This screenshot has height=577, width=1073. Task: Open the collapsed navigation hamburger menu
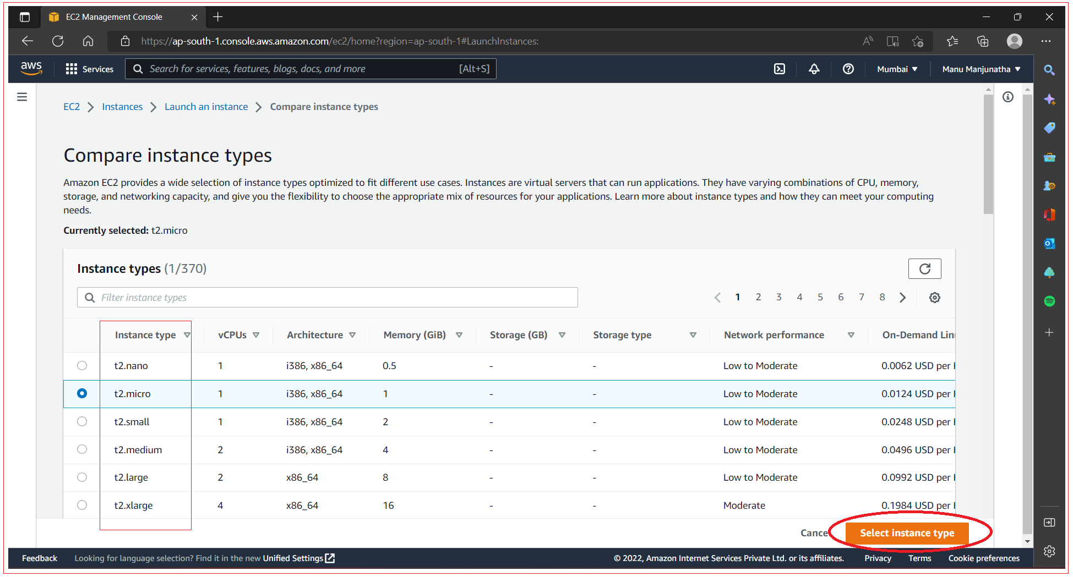click(22, 96)
